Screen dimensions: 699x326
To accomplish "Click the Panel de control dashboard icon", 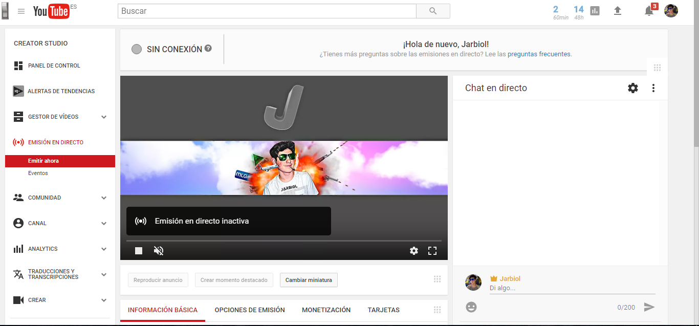I will [18, 66].
